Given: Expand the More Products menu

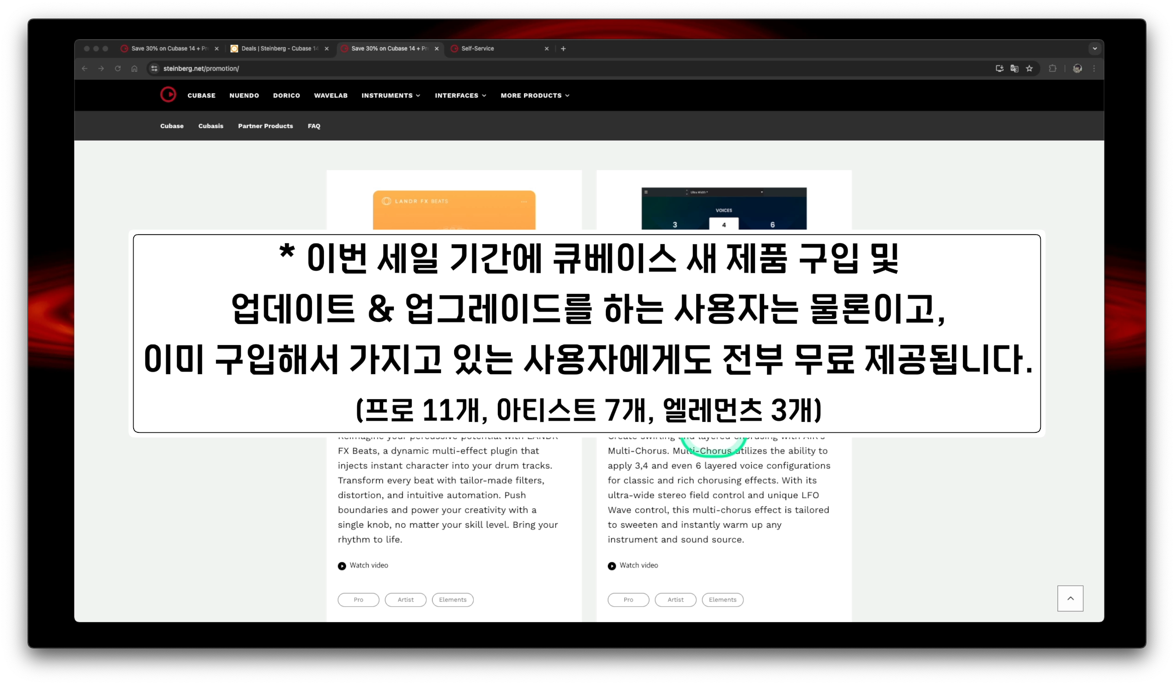Looking at the screenshot, I should [x=535, y=95].
